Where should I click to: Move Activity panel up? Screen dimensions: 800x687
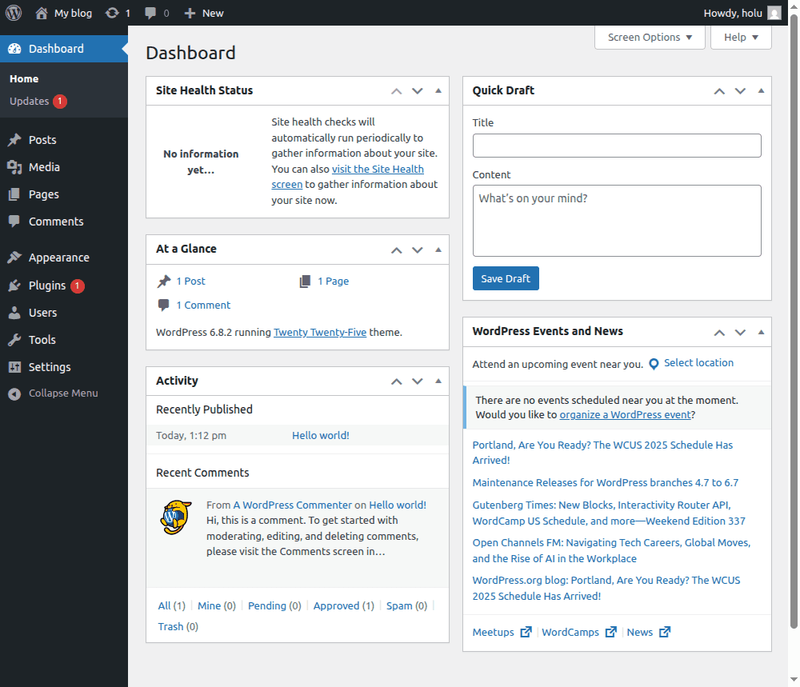[x=397, y=381]
